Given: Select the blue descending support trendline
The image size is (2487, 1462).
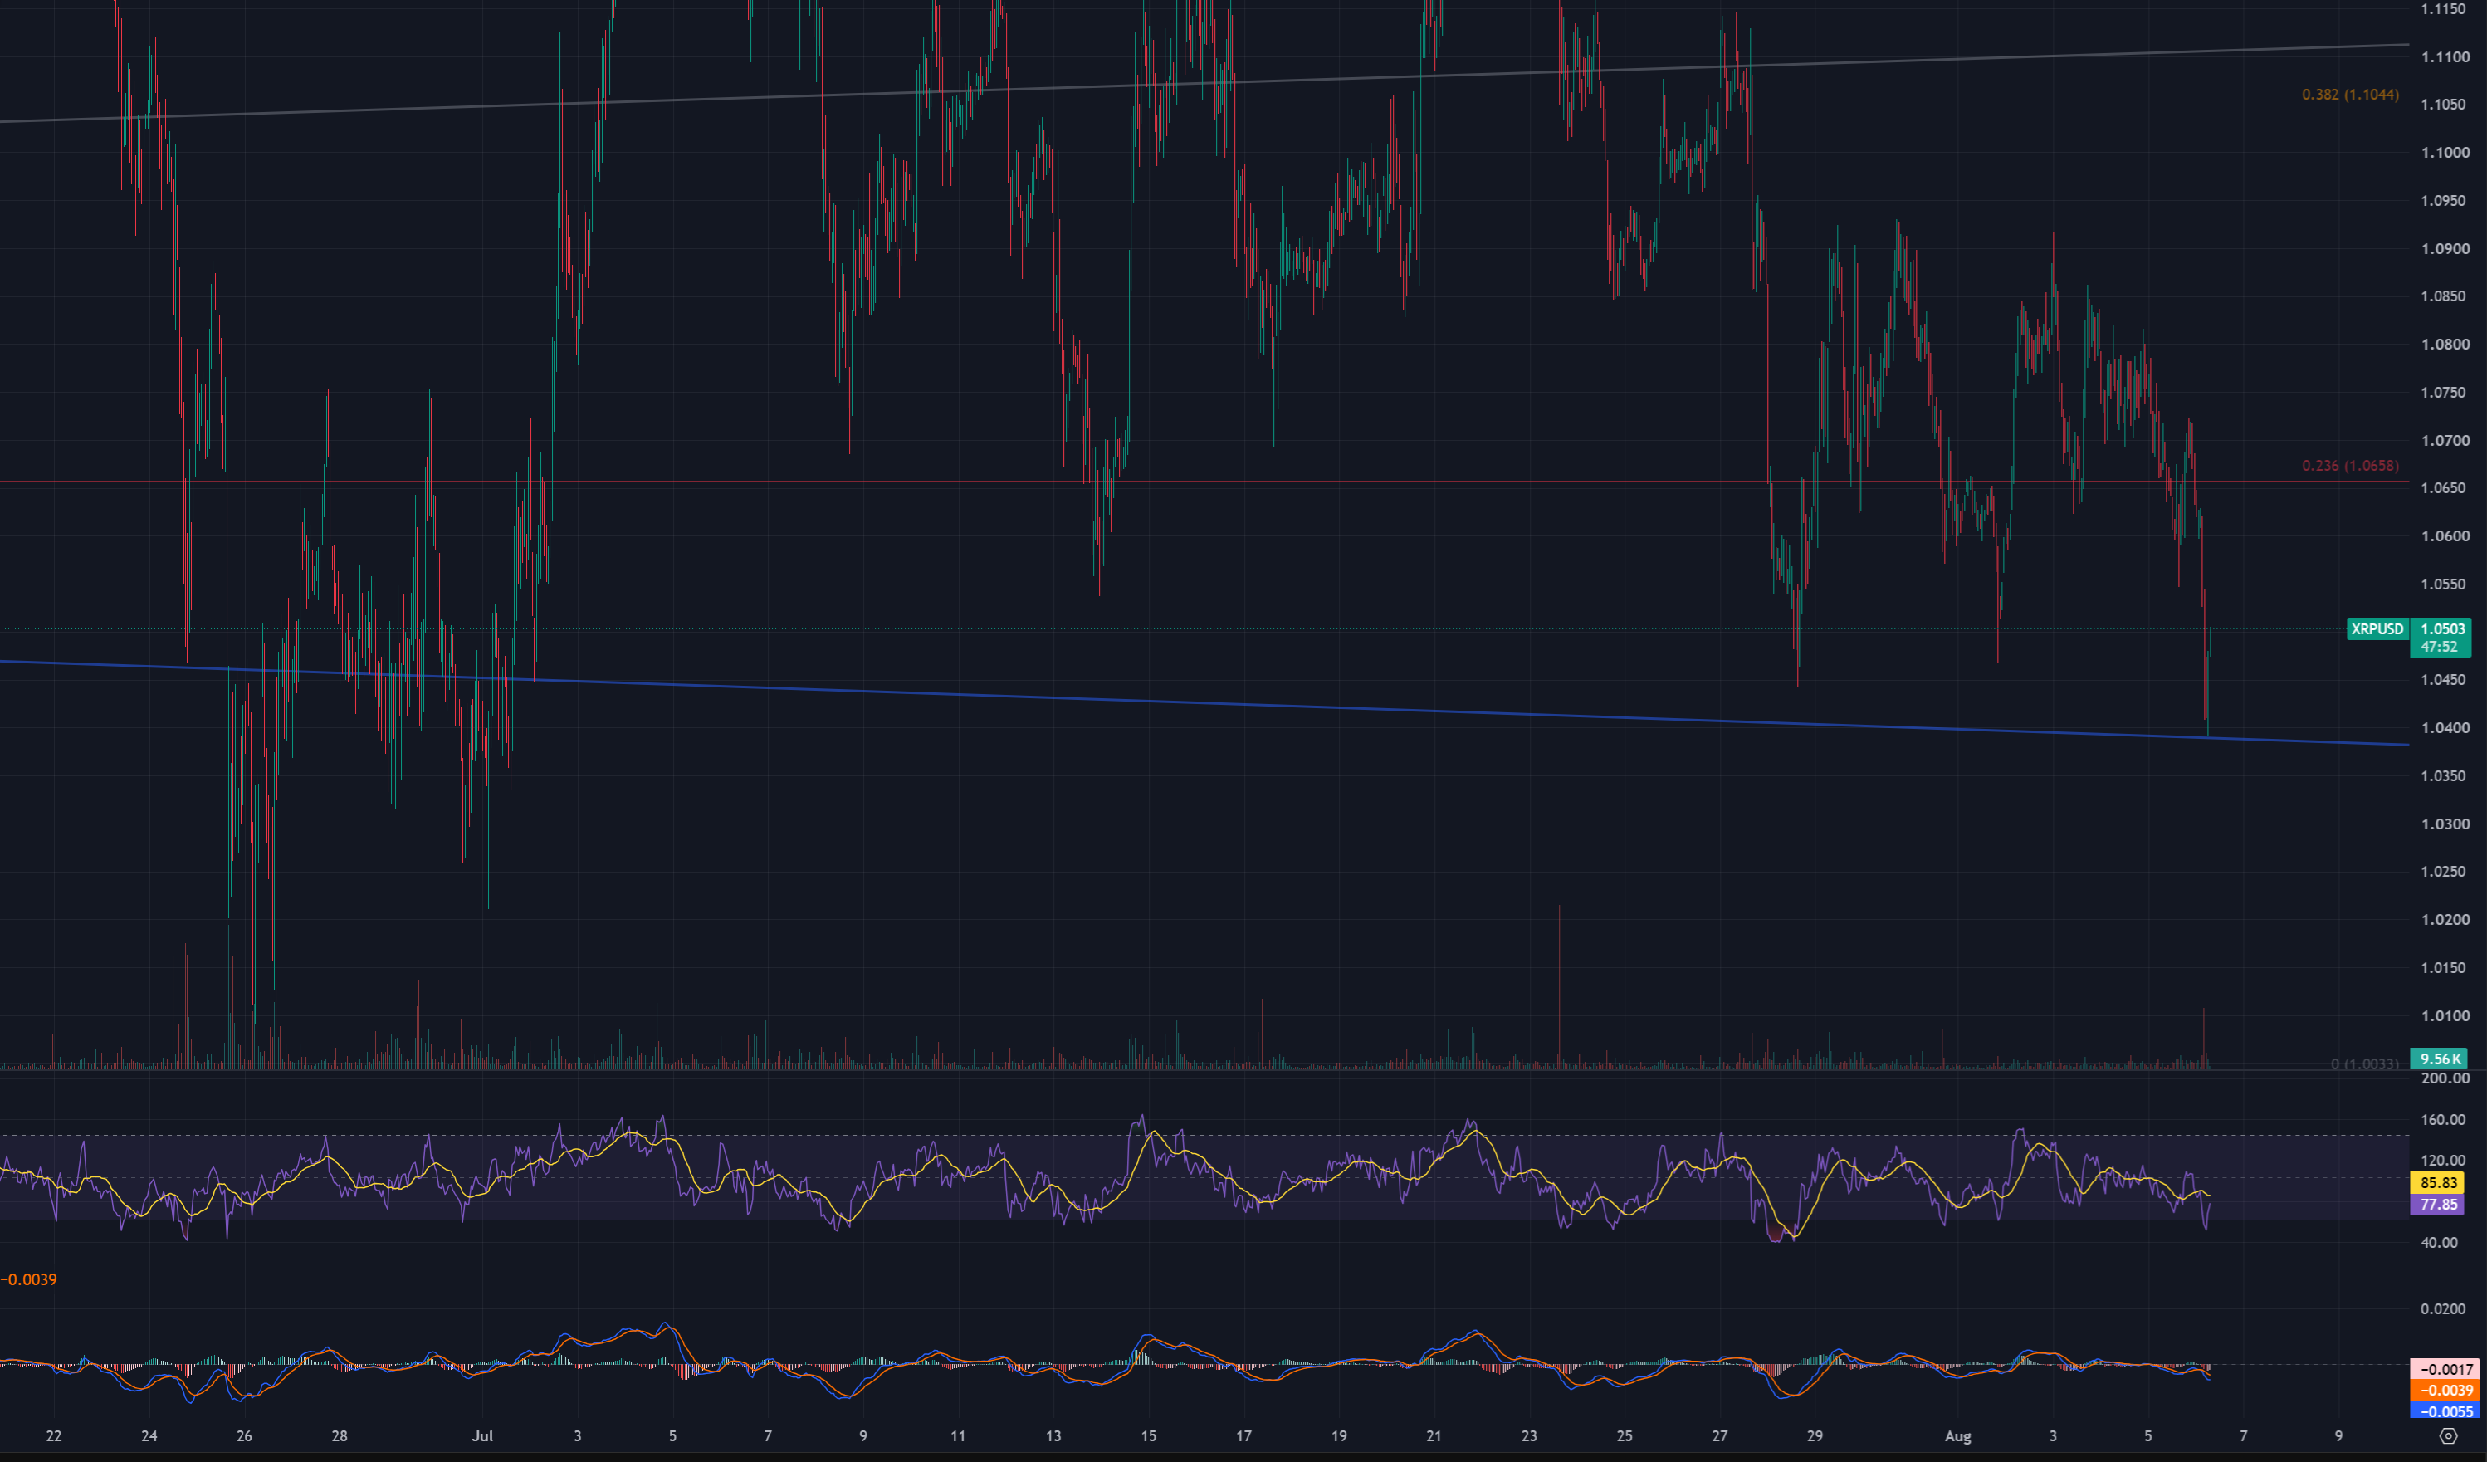Looking at the screenshot, I should (x=1204, y=703).
